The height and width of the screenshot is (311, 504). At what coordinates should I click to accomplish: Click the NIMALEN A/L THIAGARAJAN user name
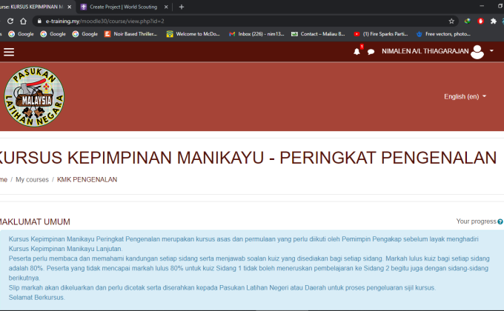tap(425, 51)
